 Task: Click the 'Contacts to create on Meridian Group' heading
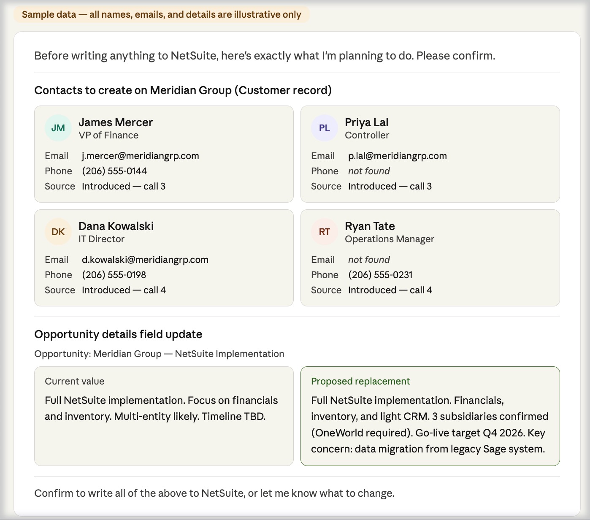point(183,90)
